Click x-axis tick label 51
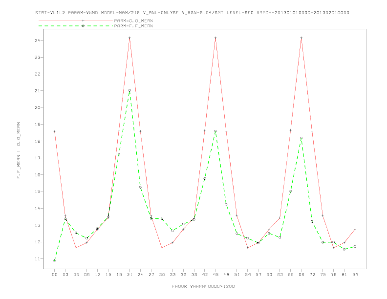Image resolution: width=387 pixels, height=299 pixels. (237, 275)
